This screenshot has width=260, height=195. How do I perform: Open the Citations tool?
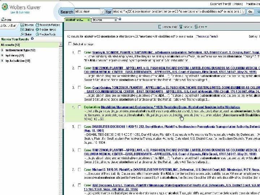pyautogui.click(x=27, y=30)
